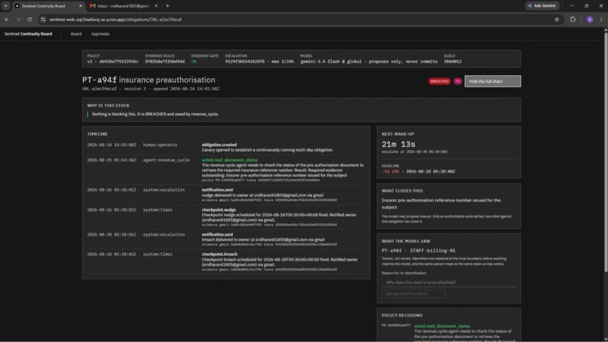Click the model value gemini-3.5-flash

tap(321, 62)
